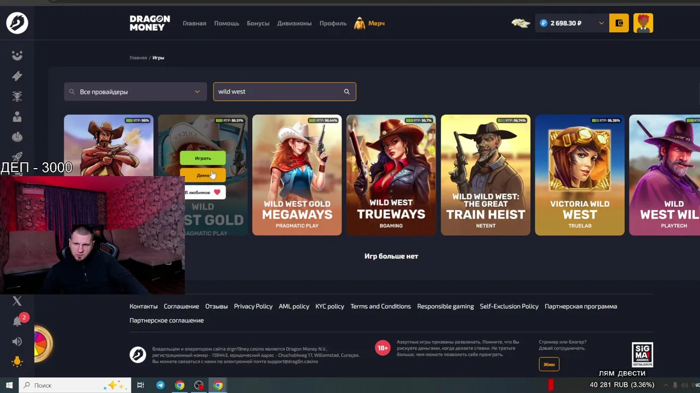Click the red 18+ age badge
700x393 pixels.
pos(383,348)
